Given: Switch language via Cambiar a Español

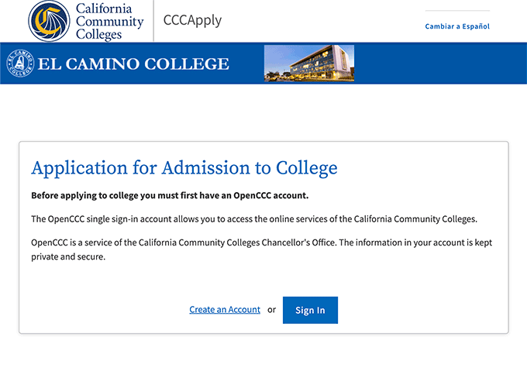Looking at the screenshot, I should pos(457,26).
